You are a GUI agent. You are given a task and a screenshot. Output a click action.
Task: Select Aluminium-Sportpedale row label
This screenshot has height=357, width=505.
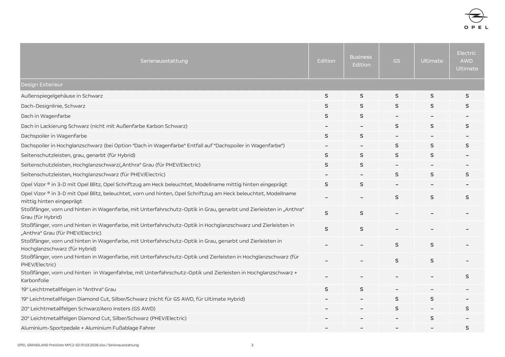coord(88,328)
